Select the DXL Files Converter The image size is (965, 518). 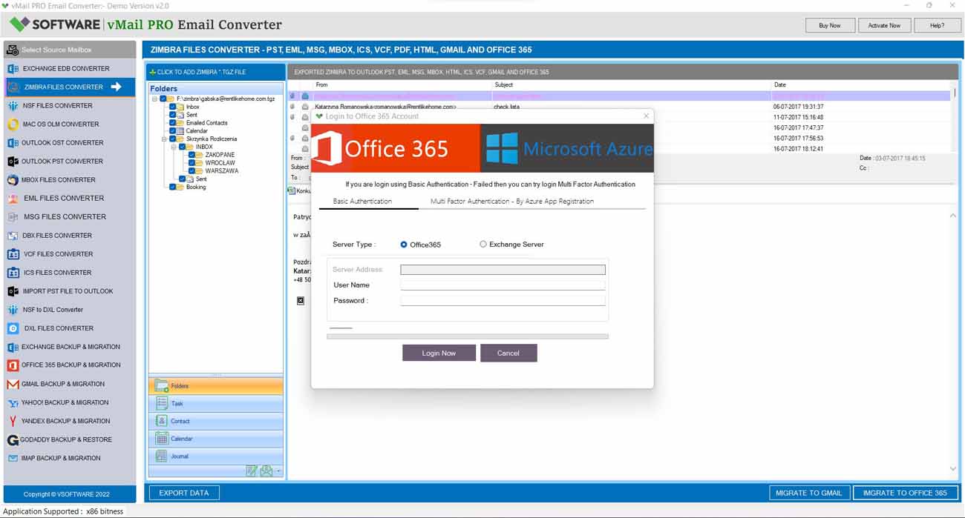69,328
